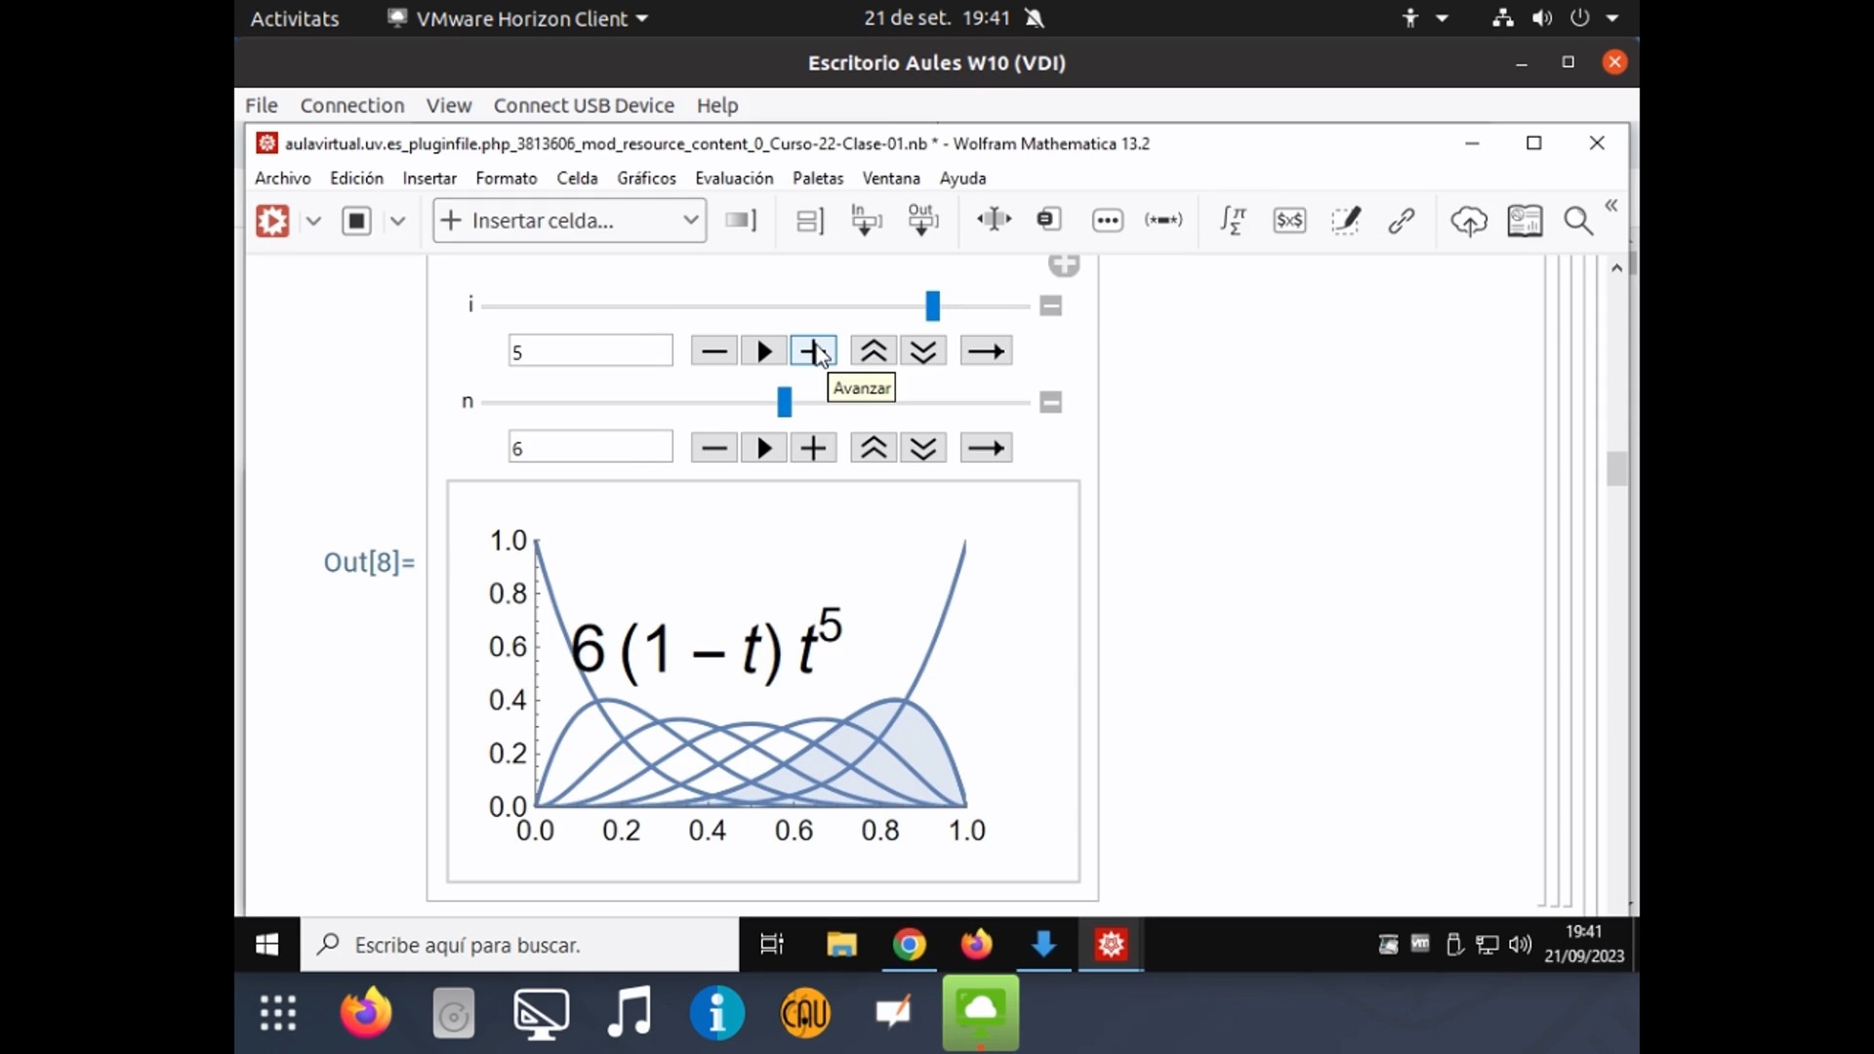Click the i value input field showing 5

(x=590, y=350)
